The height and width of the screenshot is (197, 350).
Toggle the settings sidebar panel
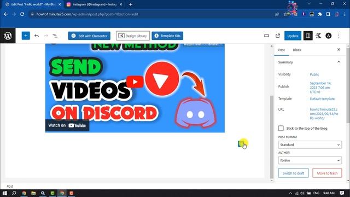[308, 36]
